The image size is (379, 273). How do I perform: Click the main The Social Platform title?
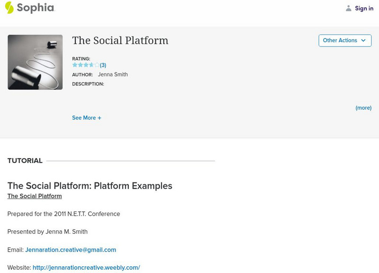120,41
